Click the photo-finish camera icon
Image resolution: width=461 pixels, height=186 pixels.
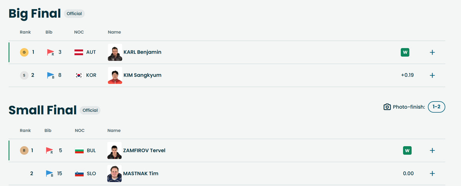pos(387,107)
